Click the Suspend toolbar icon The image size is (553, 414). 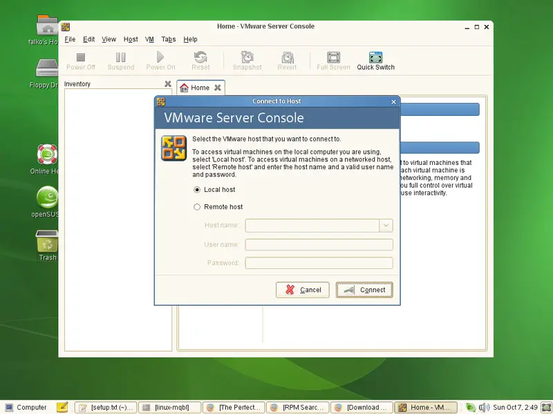pos(120,57)
